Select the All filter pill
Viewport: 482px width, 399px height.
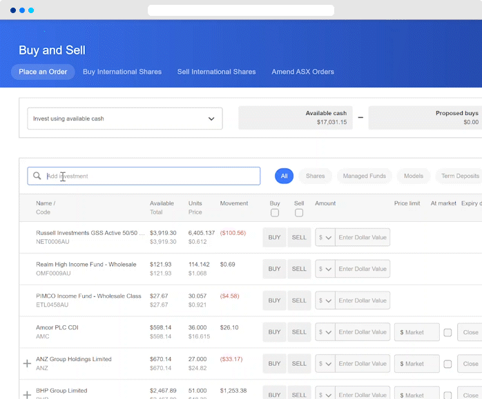coord(284,176)
